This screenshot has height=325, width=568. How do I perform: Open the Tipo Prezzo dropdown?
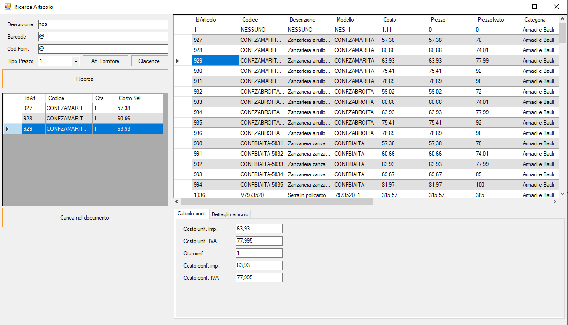click(x=76, y=61)
